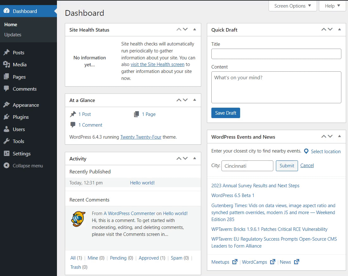This screenshot has height=276, width=348.
Task: Focus the Quick Draft Title field
Action: [276, 54]
